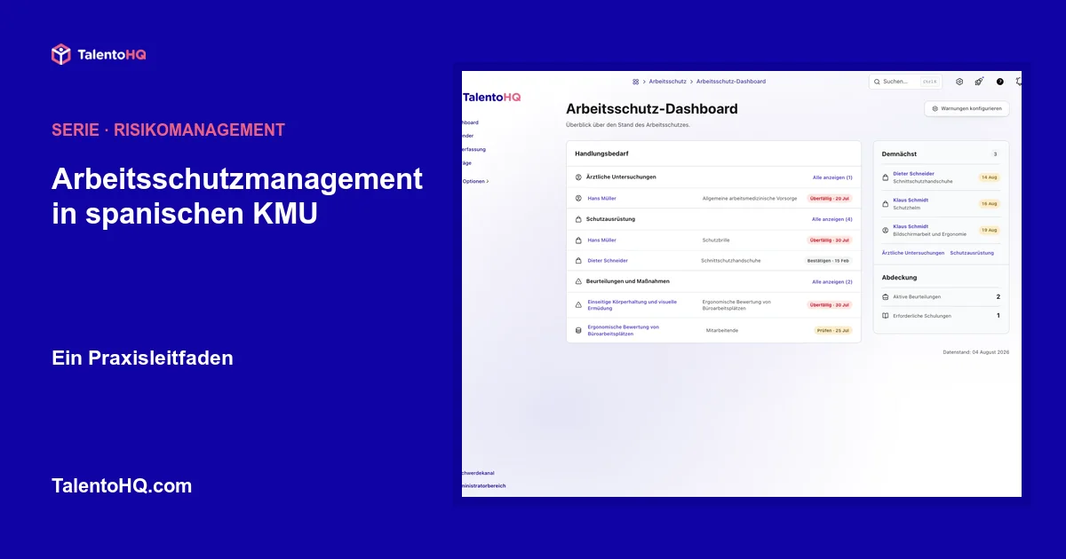
Task: Click Schutzausrüstung link under Demnächst
Action: click(x=972, y=253)
